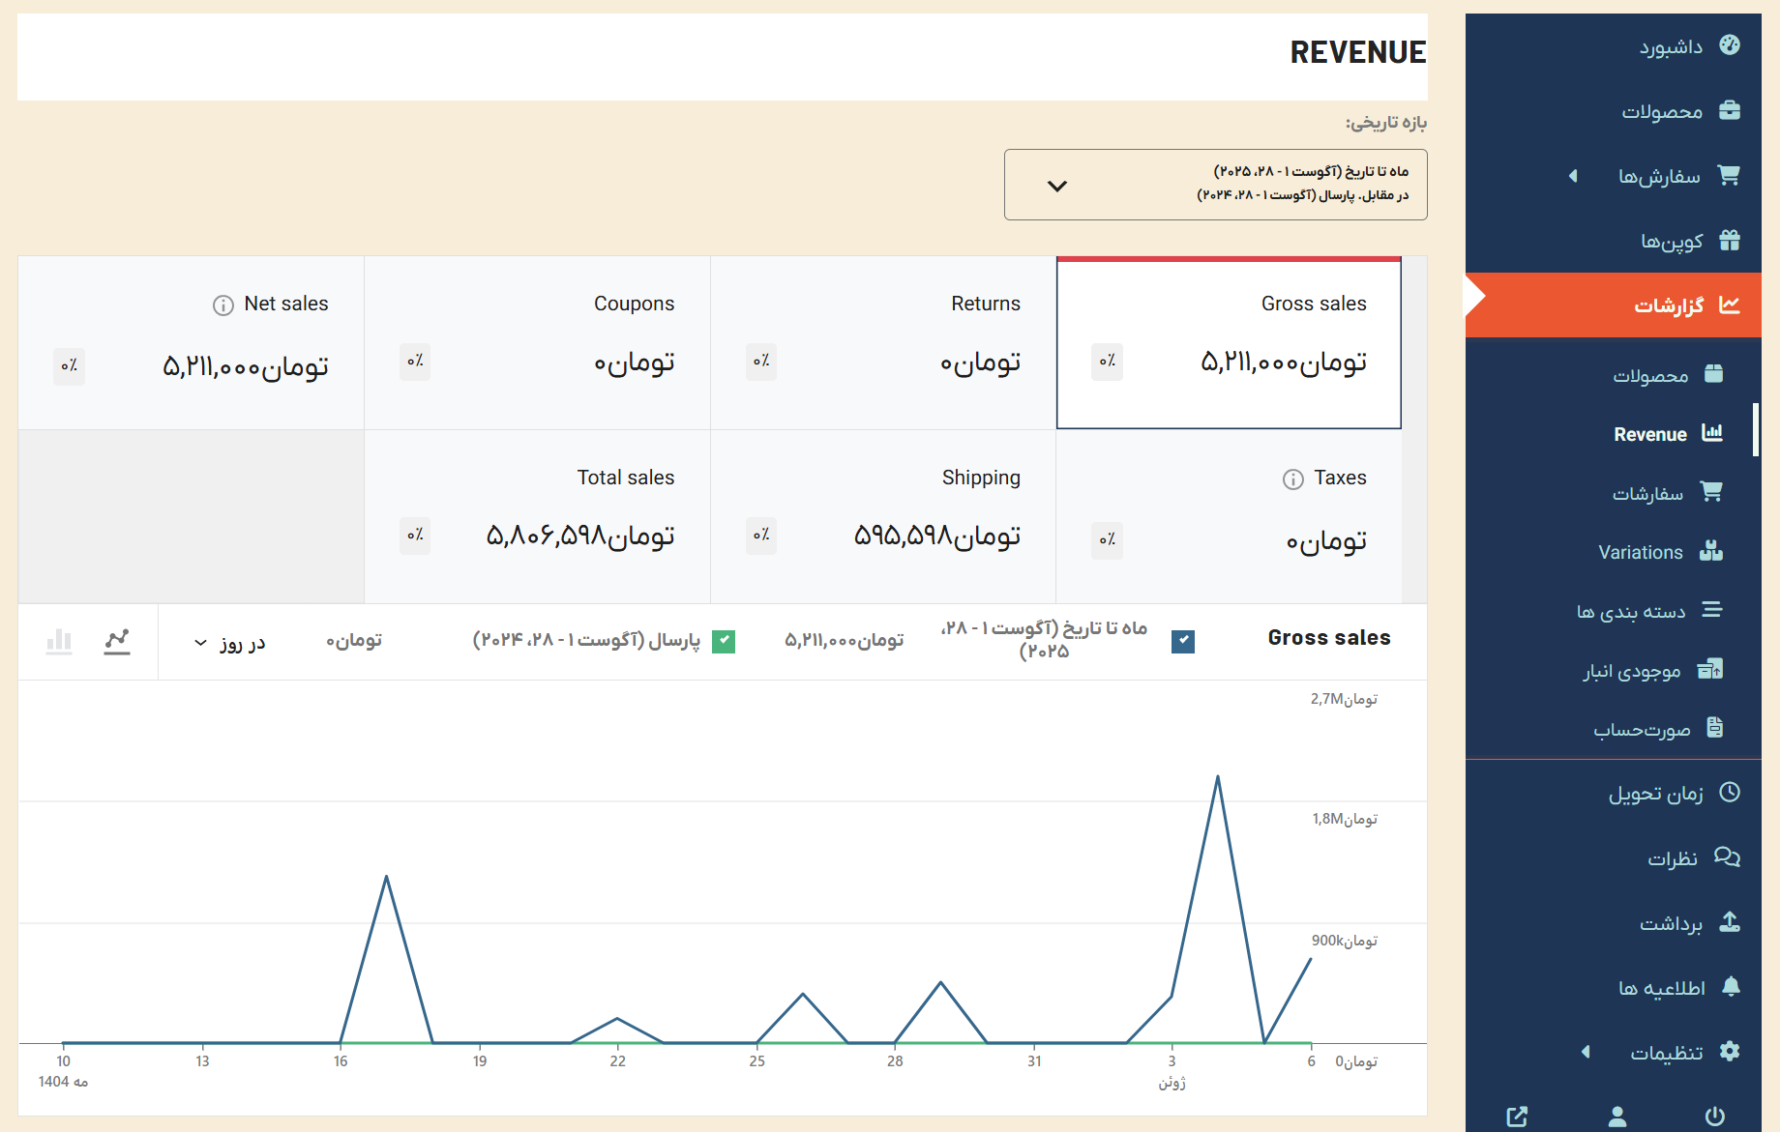Click the external link icon in sidebar
1780x1132 pixels.
pos(1517,1117)
